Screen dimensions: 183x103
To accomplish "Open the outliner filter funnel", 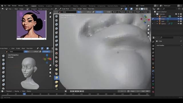I will coord(179,9).
